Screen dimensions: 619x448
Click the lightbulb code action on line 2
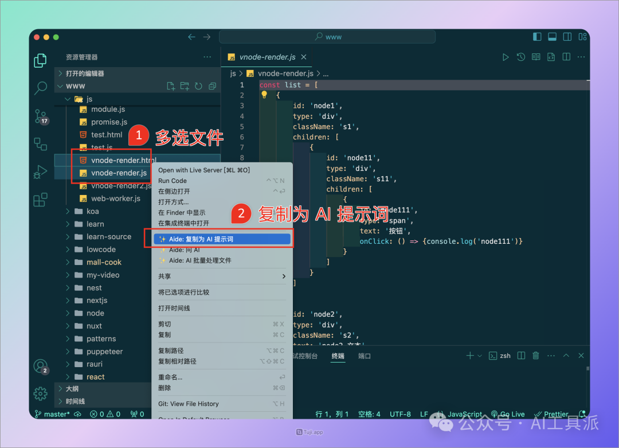(x=264, y=95)
